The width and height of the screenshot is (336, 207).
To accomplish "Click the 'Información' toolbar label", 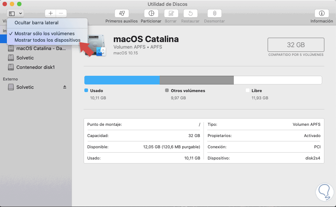I will 322,21.
